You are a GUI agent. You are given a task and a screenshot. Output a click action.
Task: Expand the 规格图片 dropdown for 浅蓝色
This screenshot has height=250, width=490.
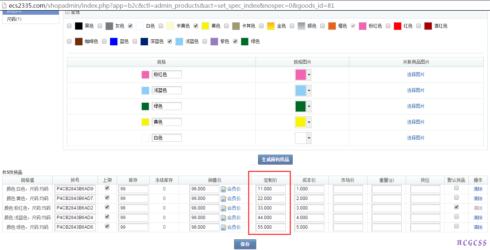pyautogui.click(x=309, y=91)
